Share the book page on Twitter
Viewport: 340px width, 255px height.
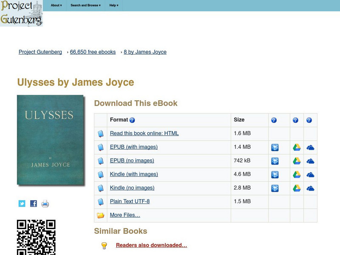21,203
